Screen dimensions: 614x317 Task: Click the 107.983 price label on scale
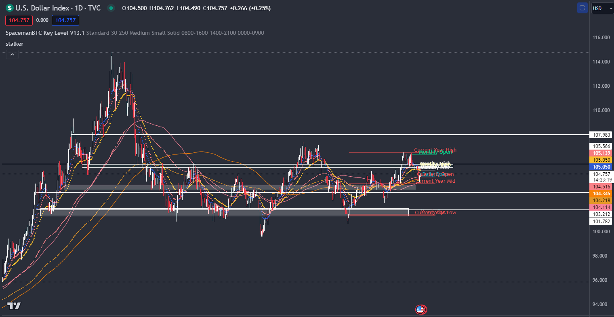[x=601, y=135]
